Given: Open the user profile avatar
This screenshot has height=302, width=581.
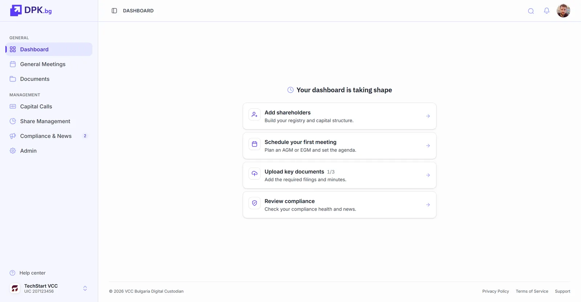Looking at the screenshot, I should coord(563,11).
